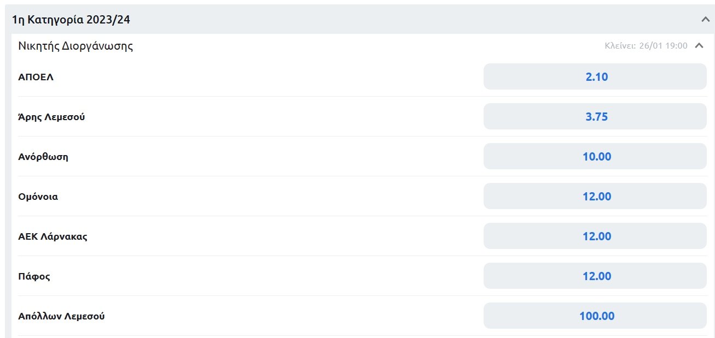Collapse the Νικητής Διοργάνωσης market chevron
Image resolution: width=715 pixels, height=338 pixels.
coord(699,46)
